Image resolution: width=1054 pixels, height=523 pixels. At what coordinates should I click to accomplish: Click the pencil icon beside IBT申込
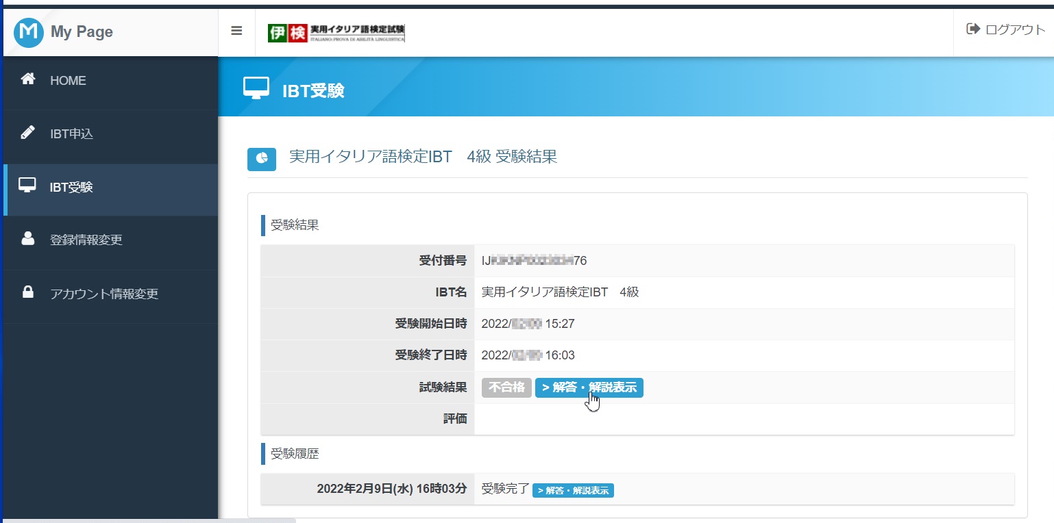(x=28, y=133)
